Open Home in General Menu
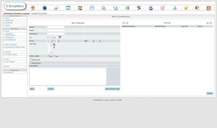Image resolution: width=217 pixels, height=128 pixels. 7,18
